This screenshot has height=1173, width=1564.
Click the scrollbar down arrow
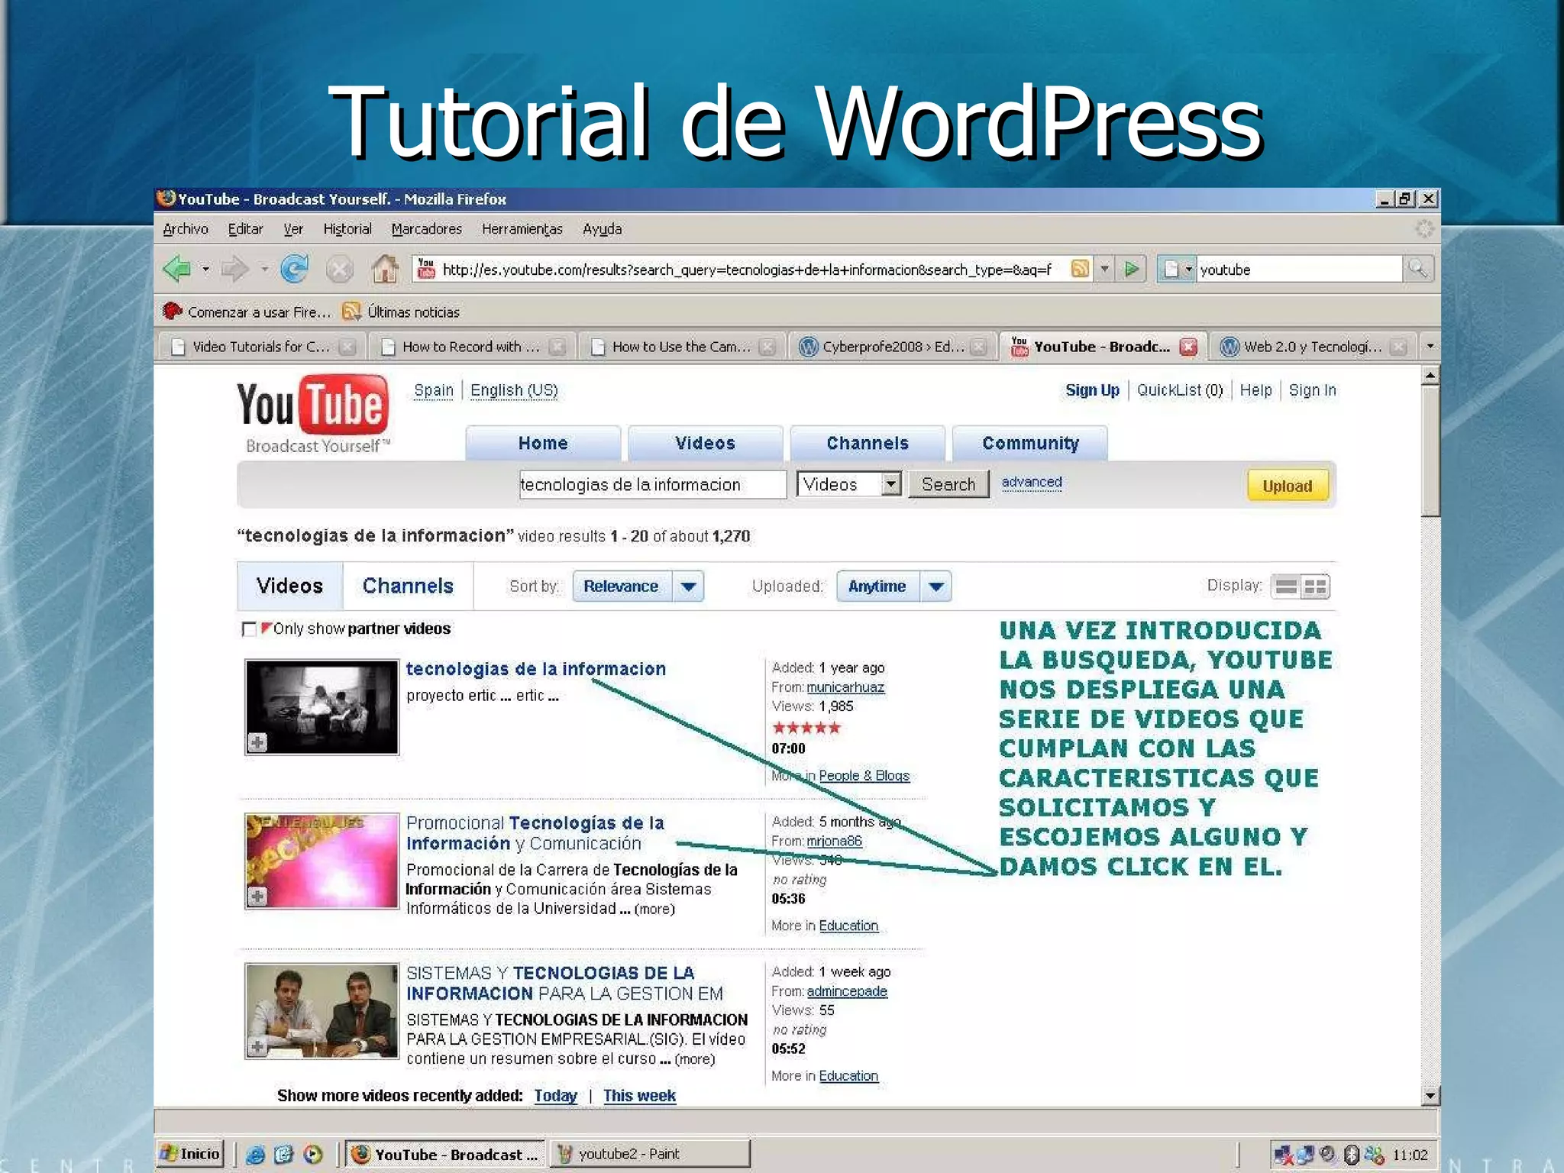[1430, 1096]
